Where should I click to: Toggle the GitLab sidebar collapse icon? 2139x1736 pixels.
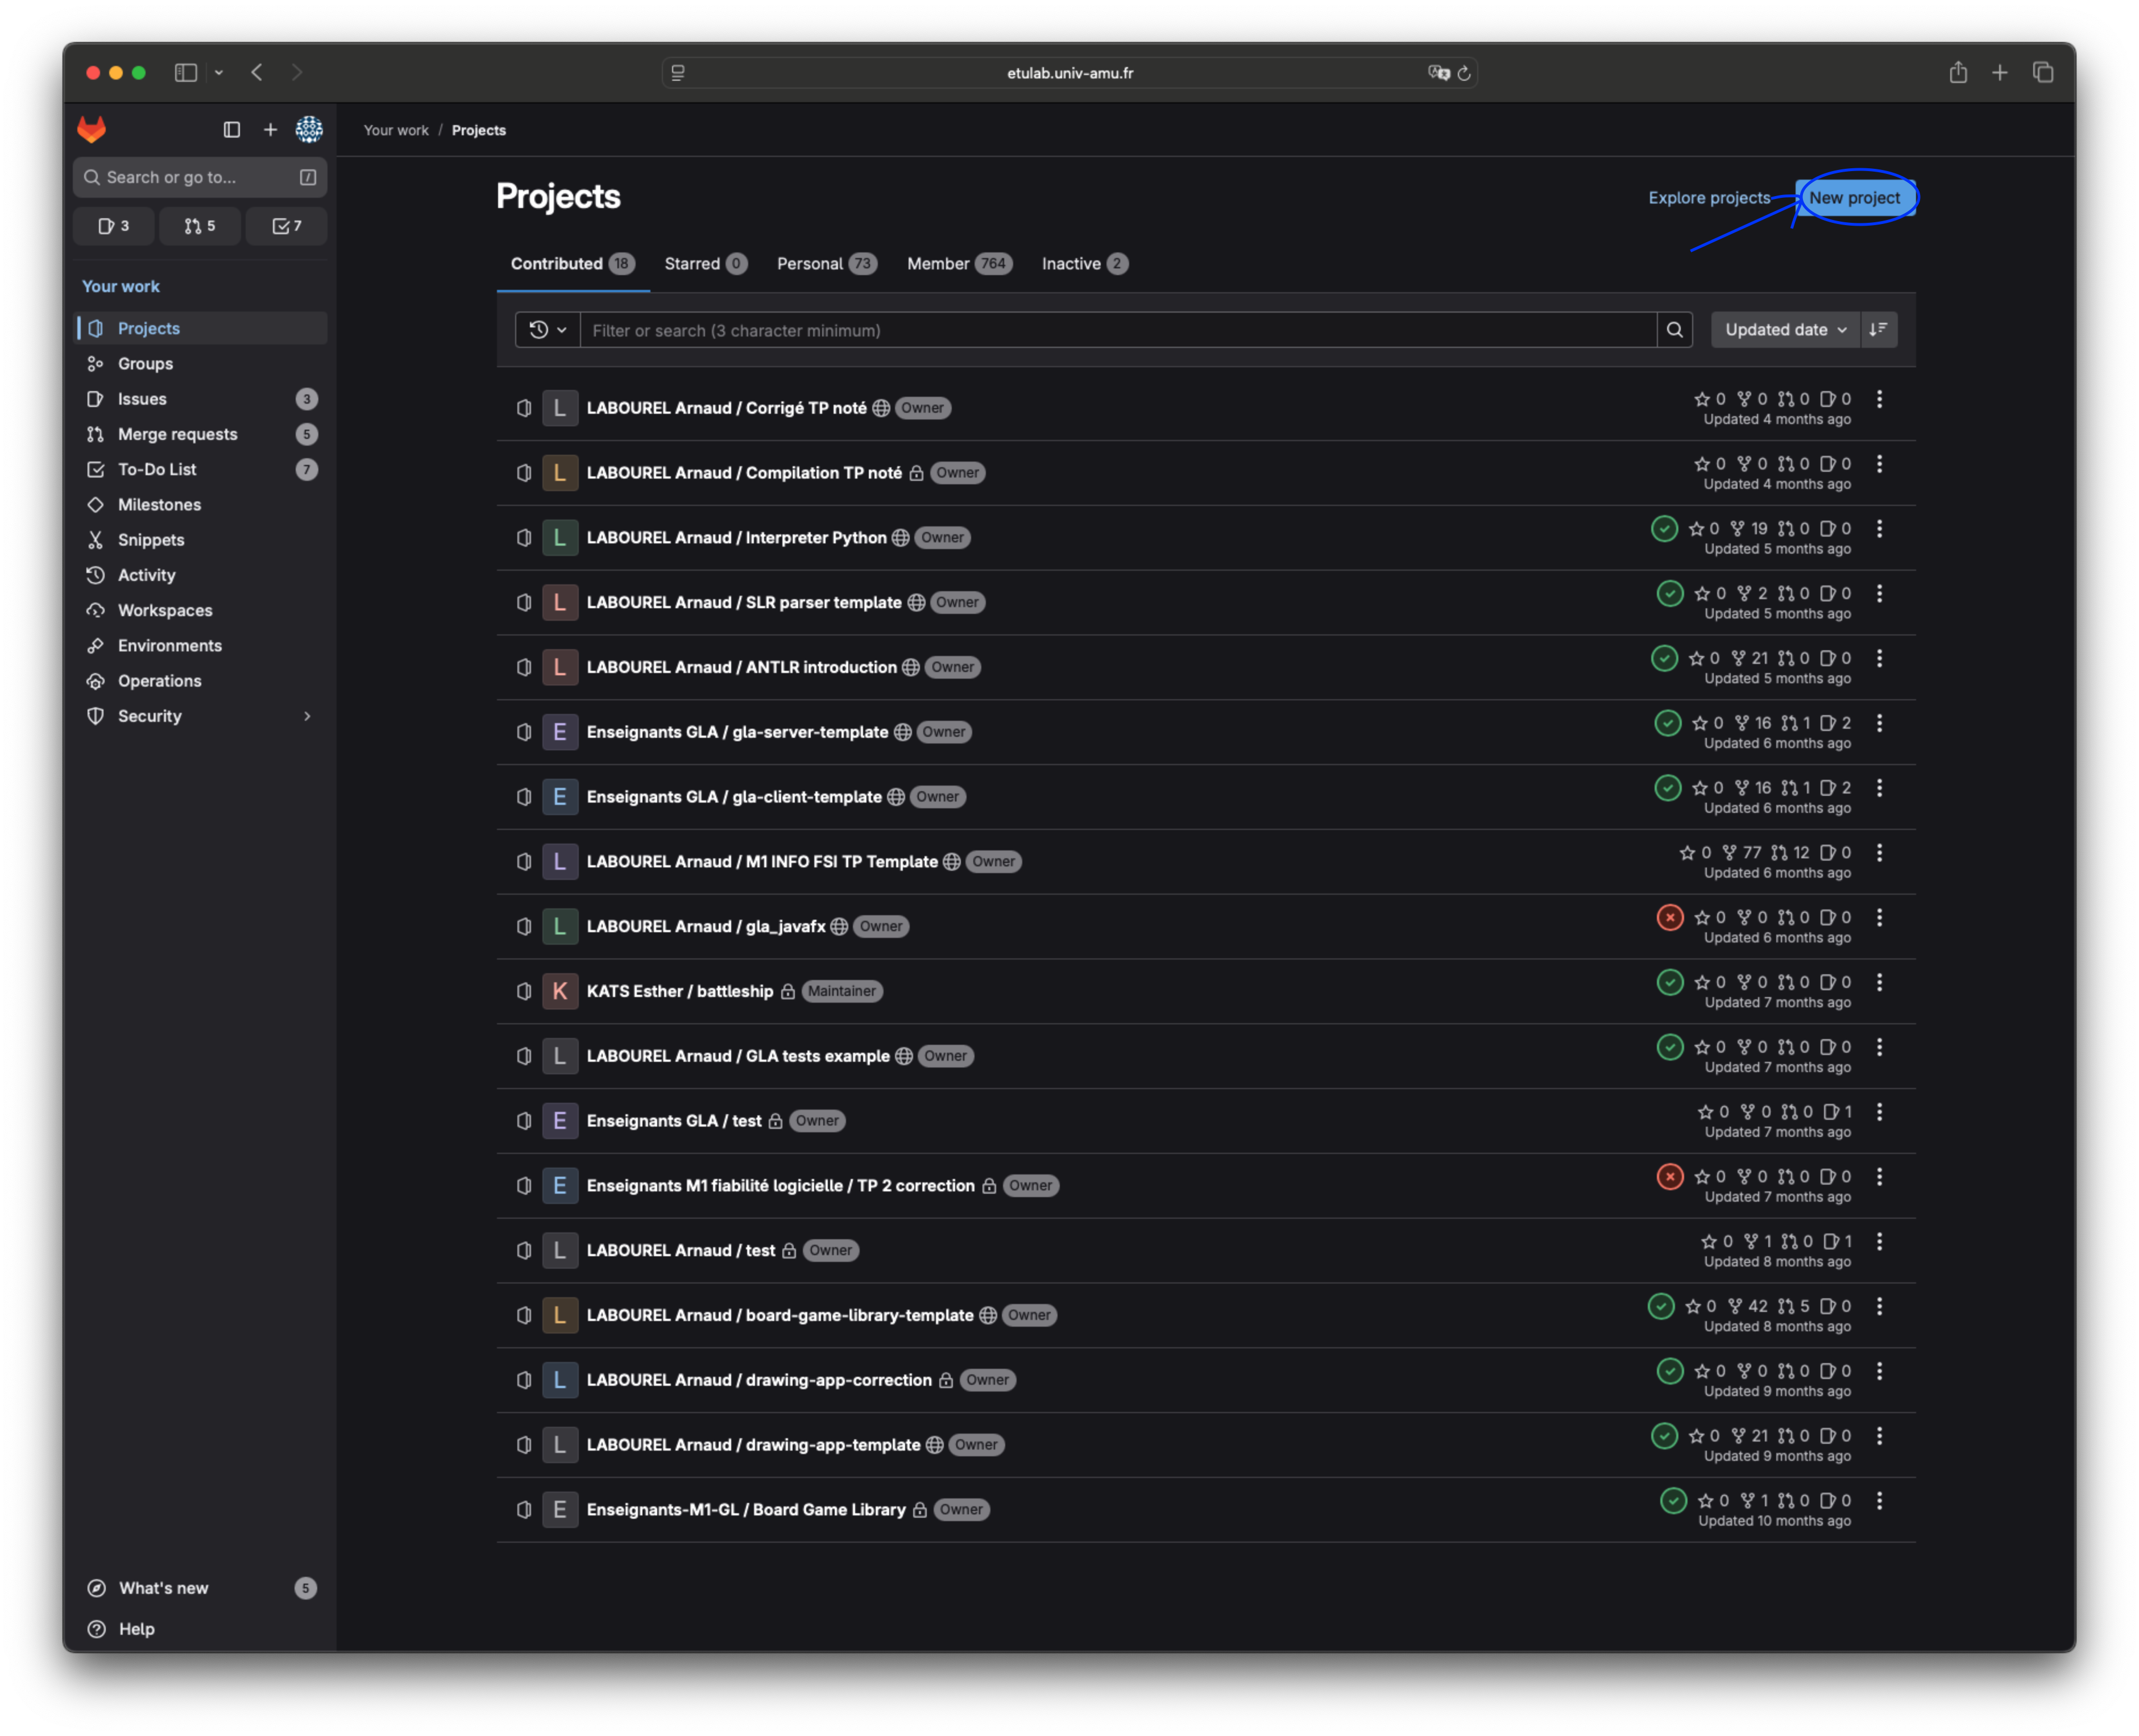pos(232,130)
